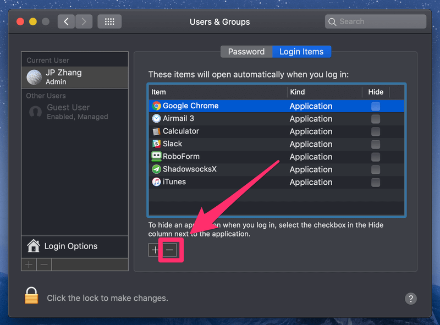Open help with the question mark button
The image size is (440, 325).
410,299
